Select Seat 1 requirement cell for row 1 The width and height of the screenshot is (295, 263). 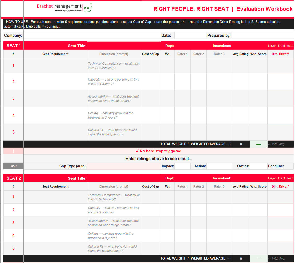coord(55,66)
